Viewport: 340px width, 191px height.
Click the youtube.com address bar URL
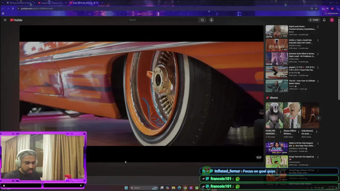[x=37, y=8]
